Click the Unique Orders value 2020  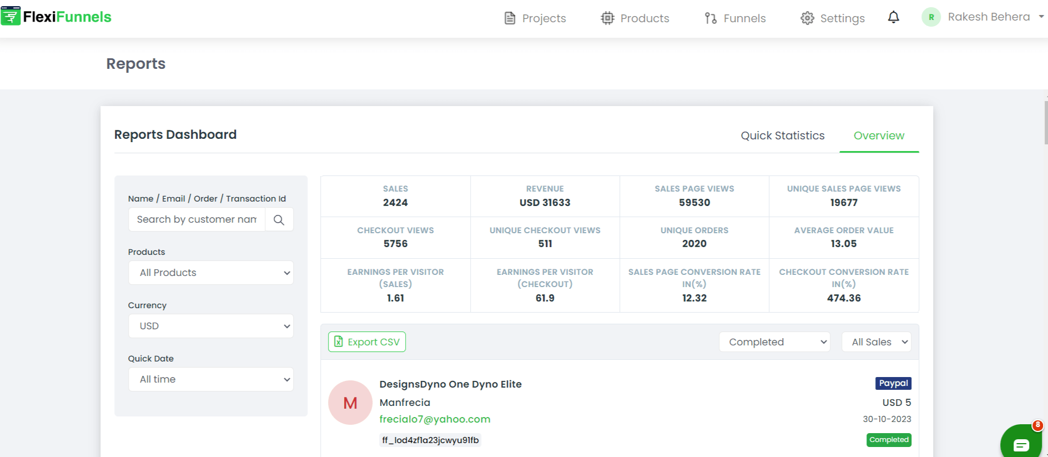coord(694,244)
